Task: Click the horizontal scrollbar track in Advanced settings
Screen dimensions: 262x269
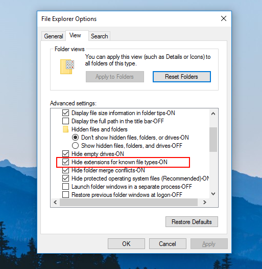Action: click(129, 203)
